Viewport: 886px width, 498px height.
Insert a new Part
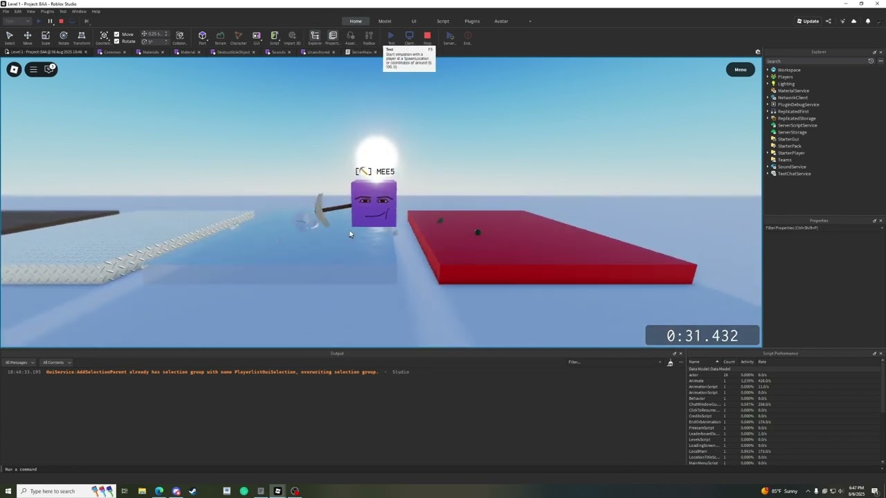pyautogui.click(x=202, y=37)
